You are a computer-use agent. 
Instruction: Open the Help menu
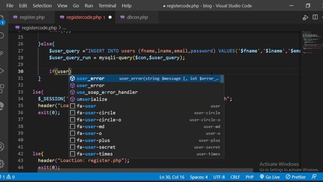(x=127, y=6)
